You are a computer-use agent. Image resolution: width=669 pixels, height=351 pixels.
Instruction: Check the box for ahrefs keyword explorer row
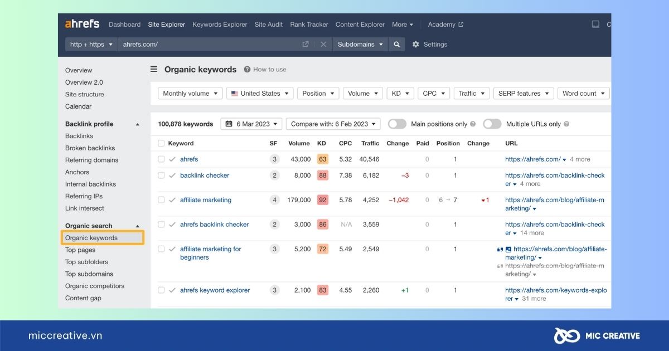161,290
